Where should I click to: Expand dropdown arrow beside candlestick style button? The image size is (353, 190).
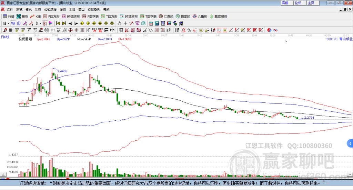[x=40, y=23]
